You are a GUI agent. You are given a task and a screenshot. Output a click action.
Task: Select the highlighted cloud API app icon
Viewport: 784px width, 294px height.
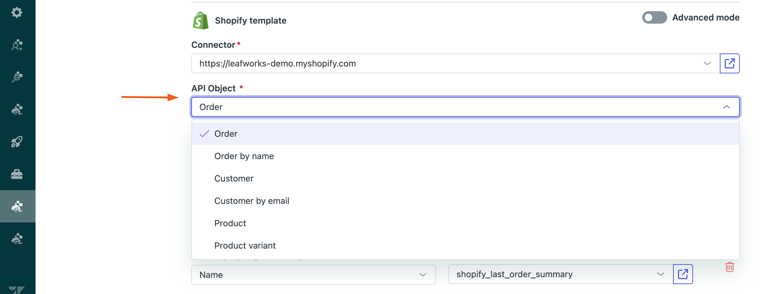17,206
